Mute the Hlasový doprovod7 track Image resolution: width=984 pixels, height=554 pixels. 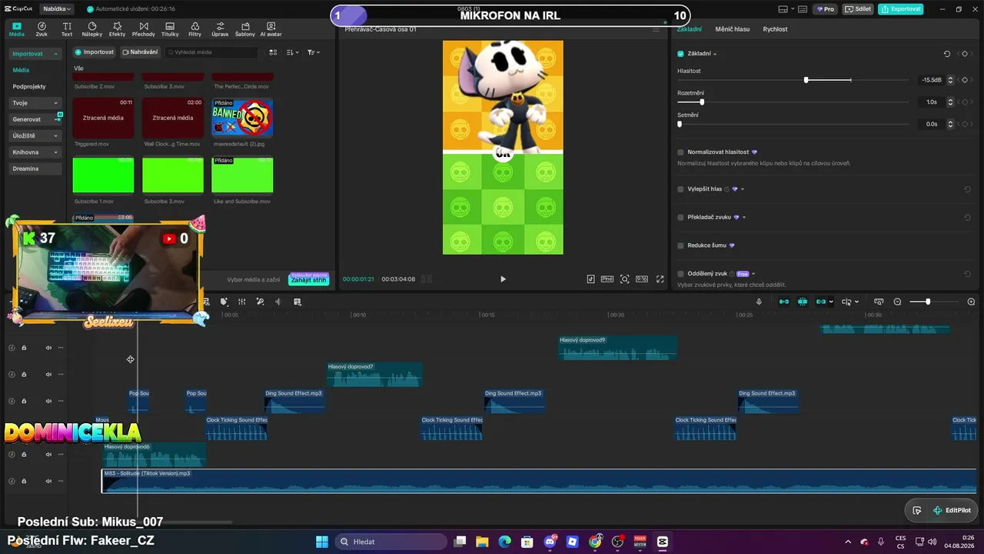point(48,375)
